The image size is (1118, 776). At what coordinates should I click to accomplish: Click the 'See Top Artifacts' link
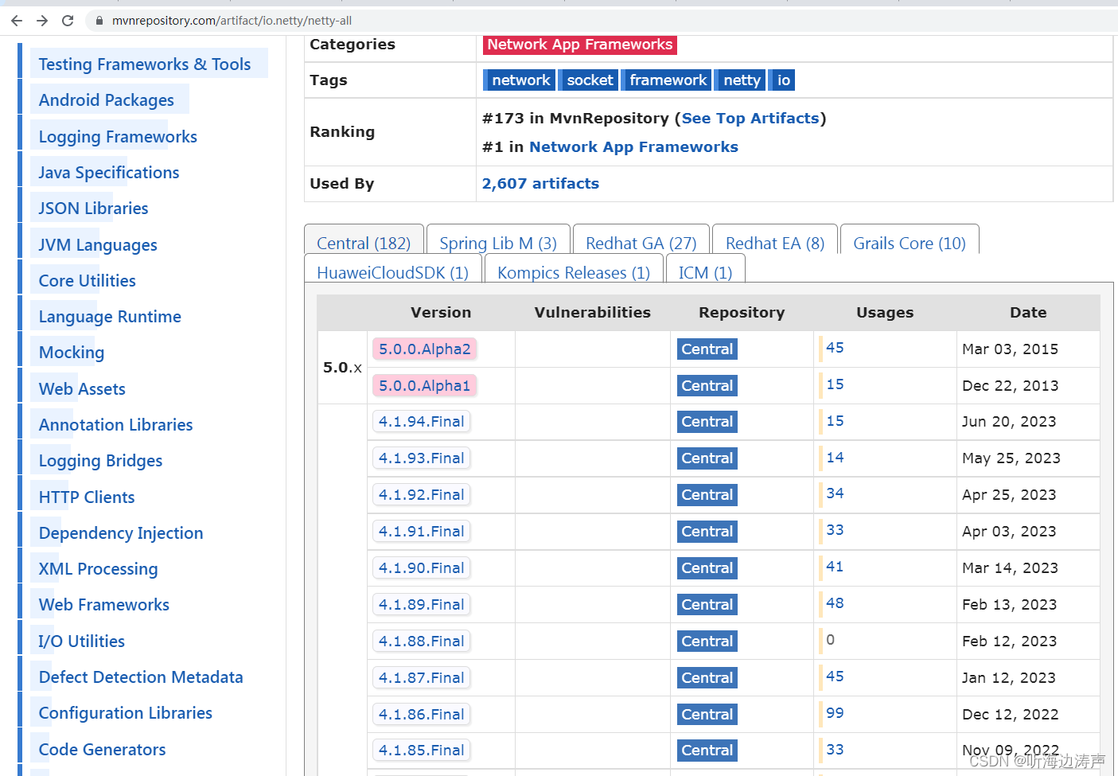[750, 118]
